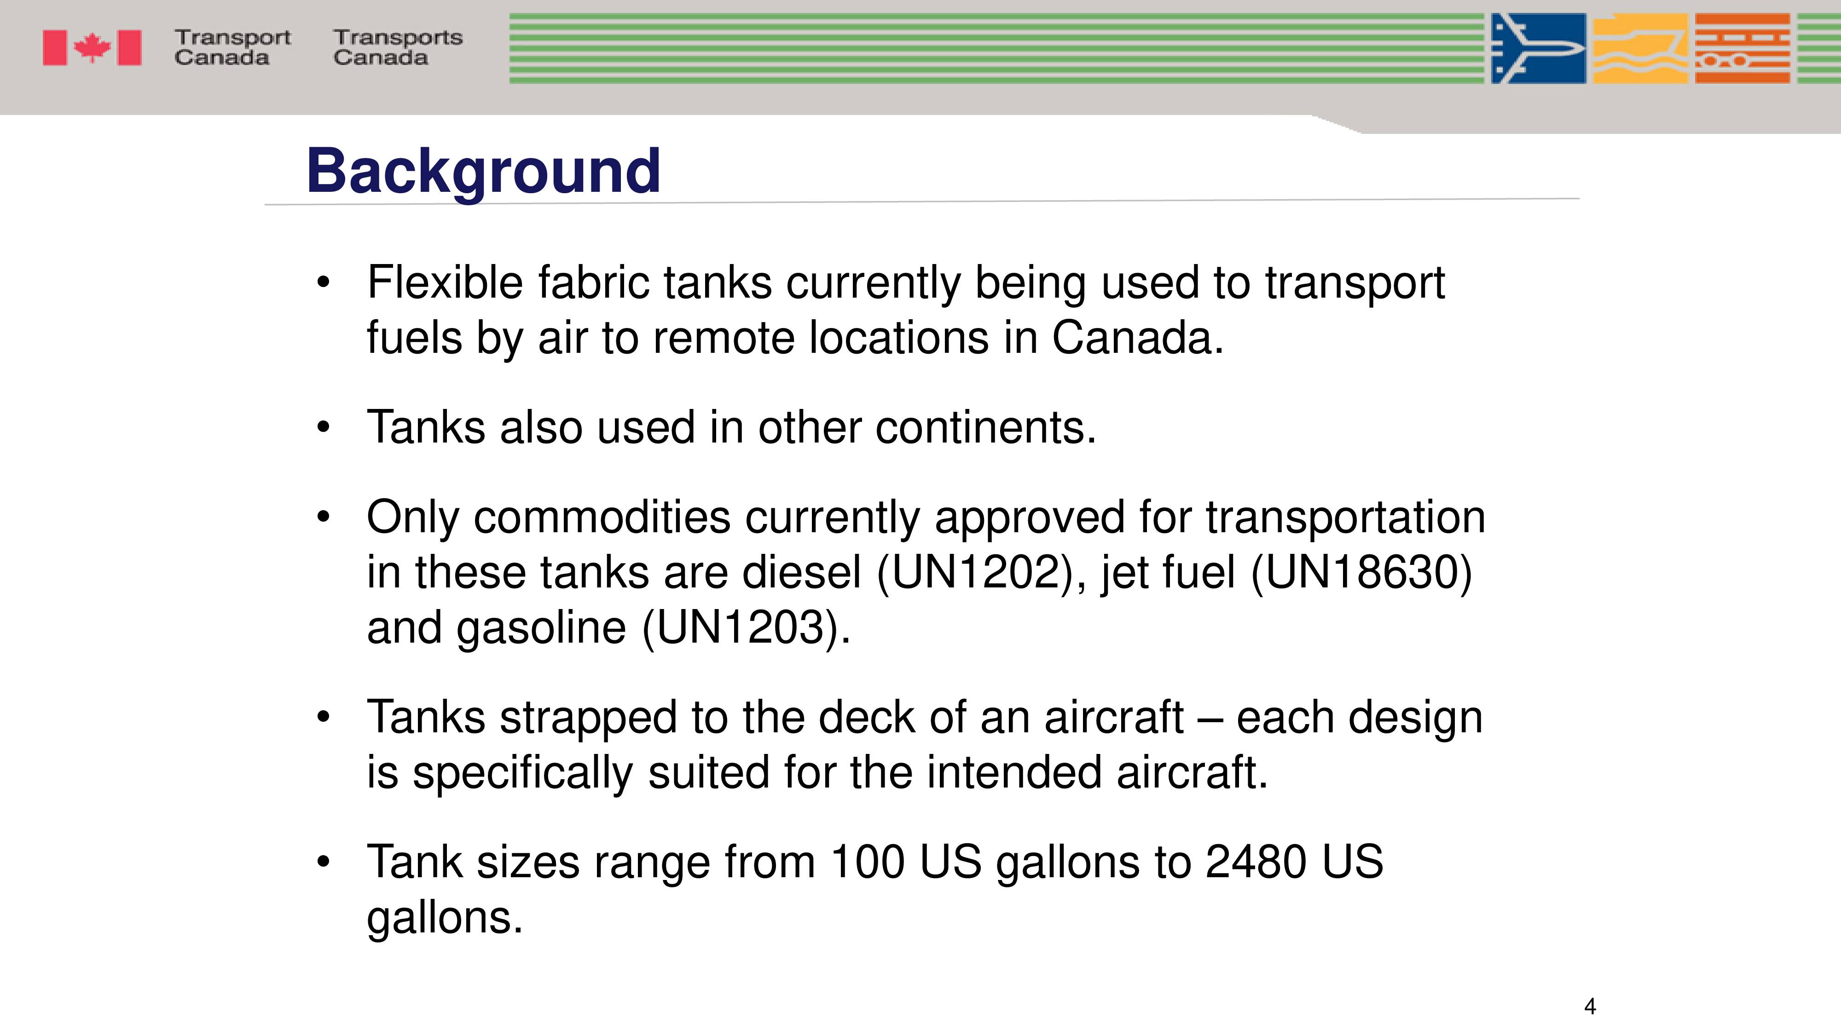Click the Tank sizes range bullet text
Image resolution: width=1841 pixels, height=1035 pixels.
pos(875,889)
